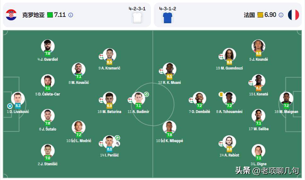Click the goal icon on Budimir's avatar
The height and width of the screenshot is (180, 305).
tap(146, 94)
